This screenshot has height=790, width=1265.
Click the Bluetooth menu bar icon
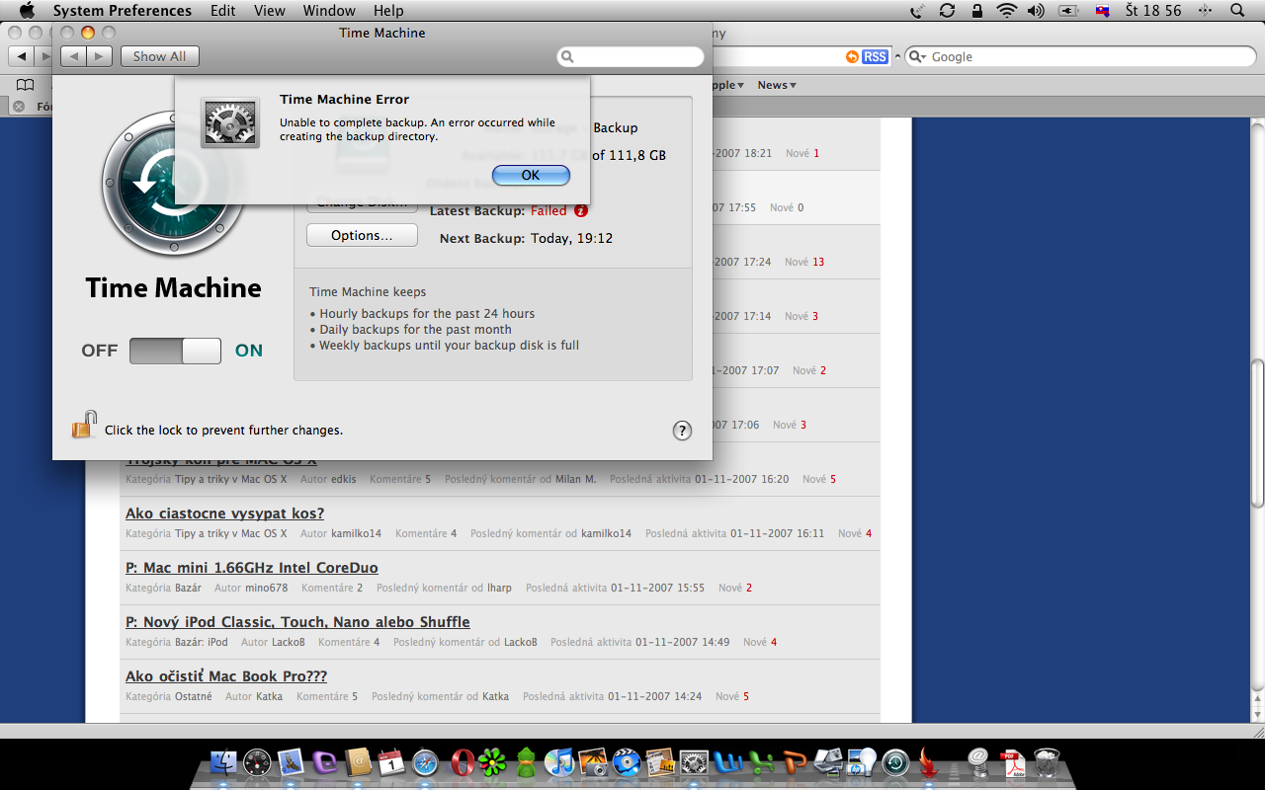(1205, 10)
